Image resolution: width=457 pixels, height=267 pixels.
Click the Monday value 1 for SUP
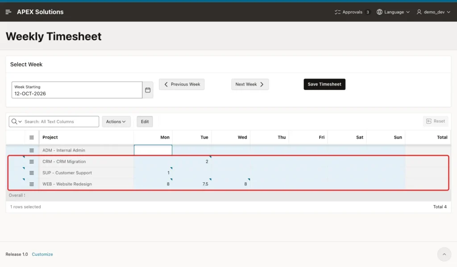[x=153, y=173]
